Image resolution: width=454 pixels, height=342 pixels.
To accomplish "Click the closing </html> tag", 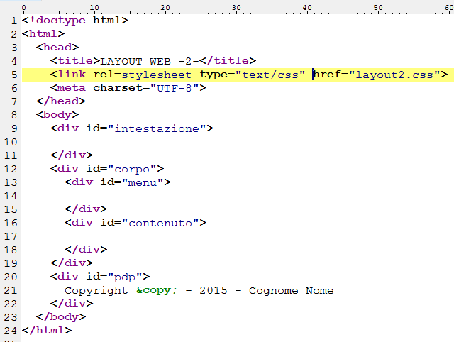I will [x=47, y=331].
